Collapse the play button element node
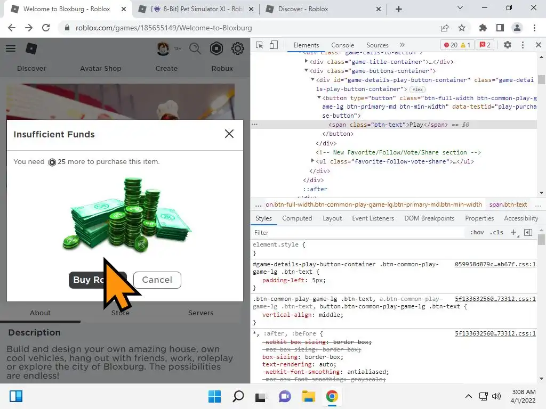Screen dimensions: 546x409 pos(319,97)
